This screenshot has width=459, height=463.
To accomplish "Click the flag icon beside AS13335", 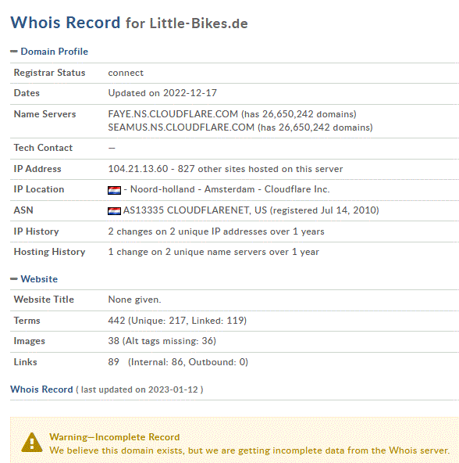I will pyautogui.click(x=114, y=211).
